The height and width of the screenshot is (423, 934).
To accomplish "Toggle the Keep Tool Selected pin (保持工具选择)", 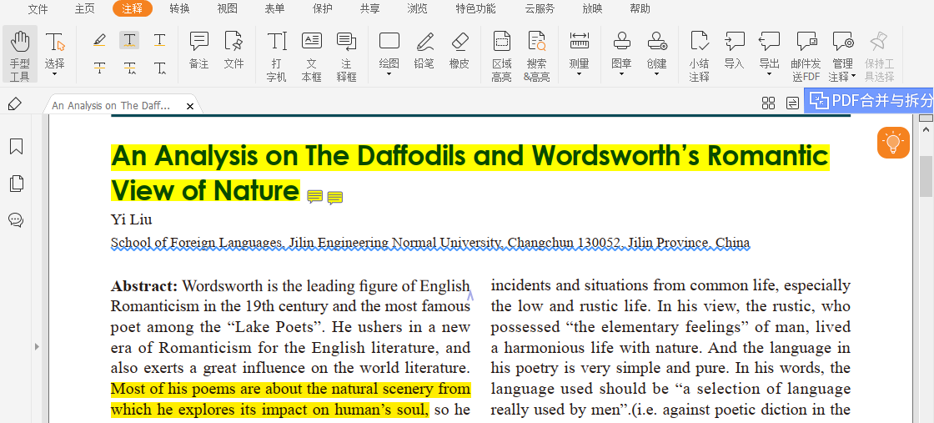I will point(878,53).
